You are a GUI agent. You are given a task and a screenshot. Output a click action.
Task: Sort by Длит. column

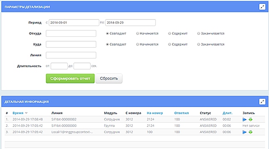coord(227,113)
